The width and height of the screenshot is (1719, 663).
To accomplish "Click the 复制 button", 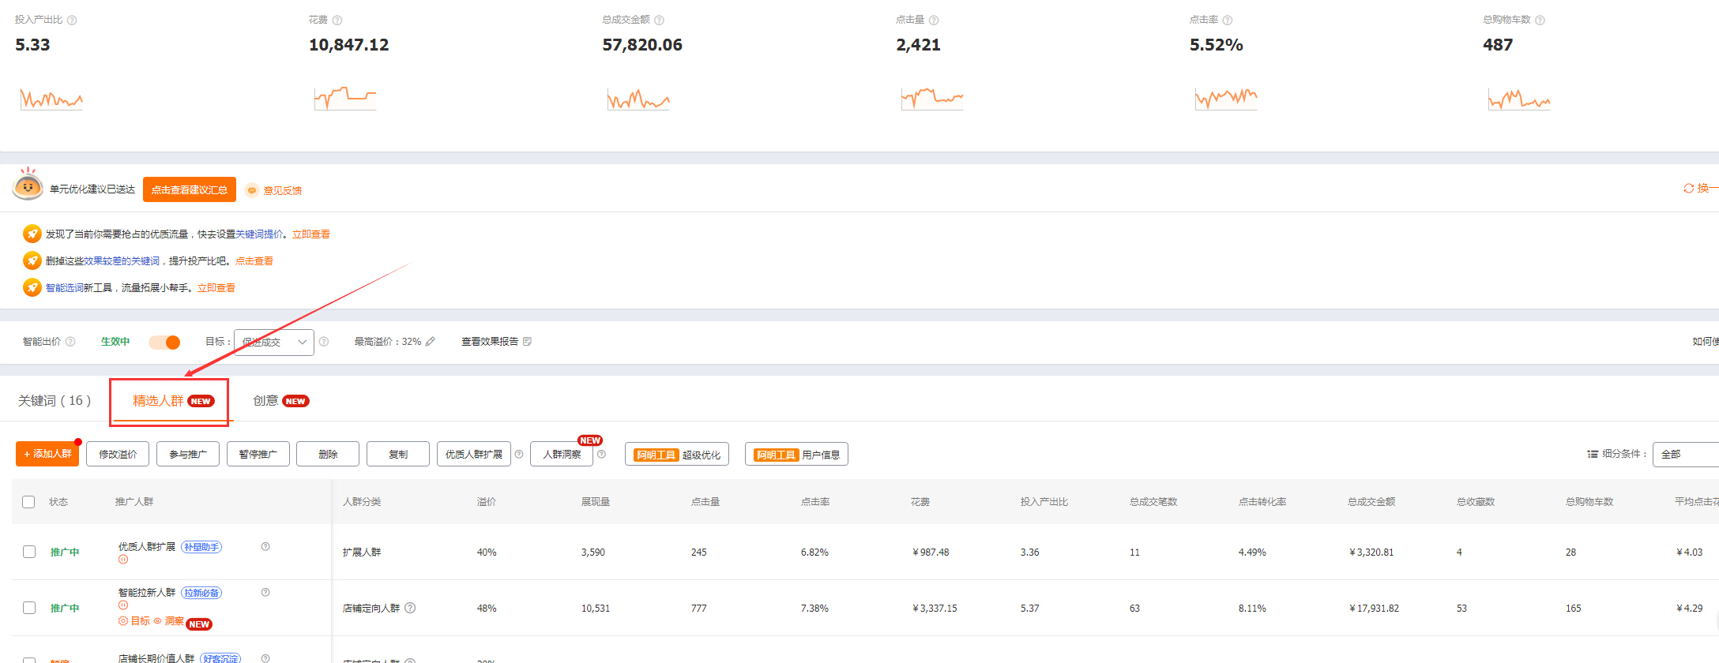I will 398,454.
